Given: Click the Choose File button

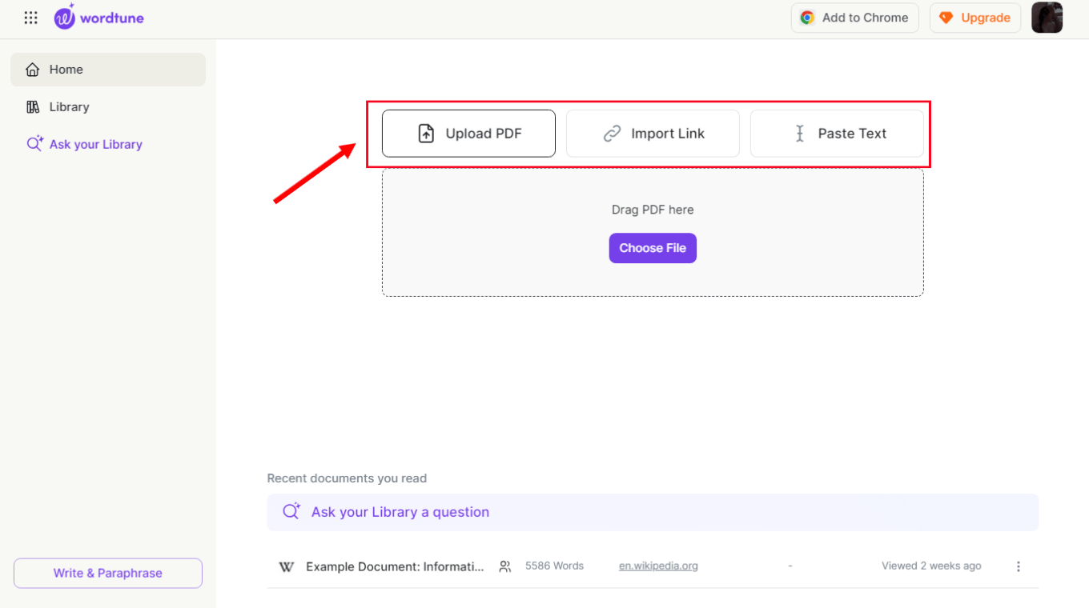Looking at the screenshot, I should point(653,248).
